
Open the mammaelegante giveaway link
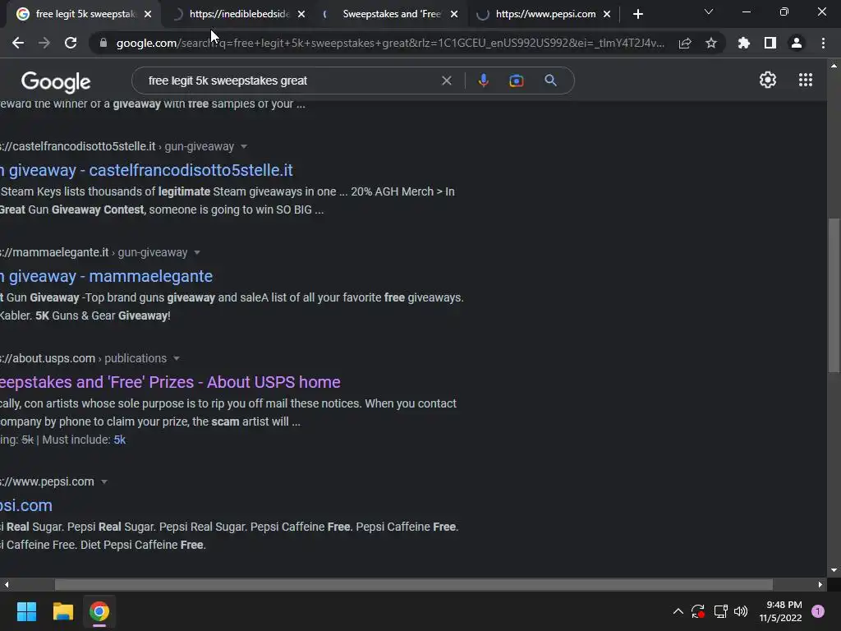click(106, 276)
